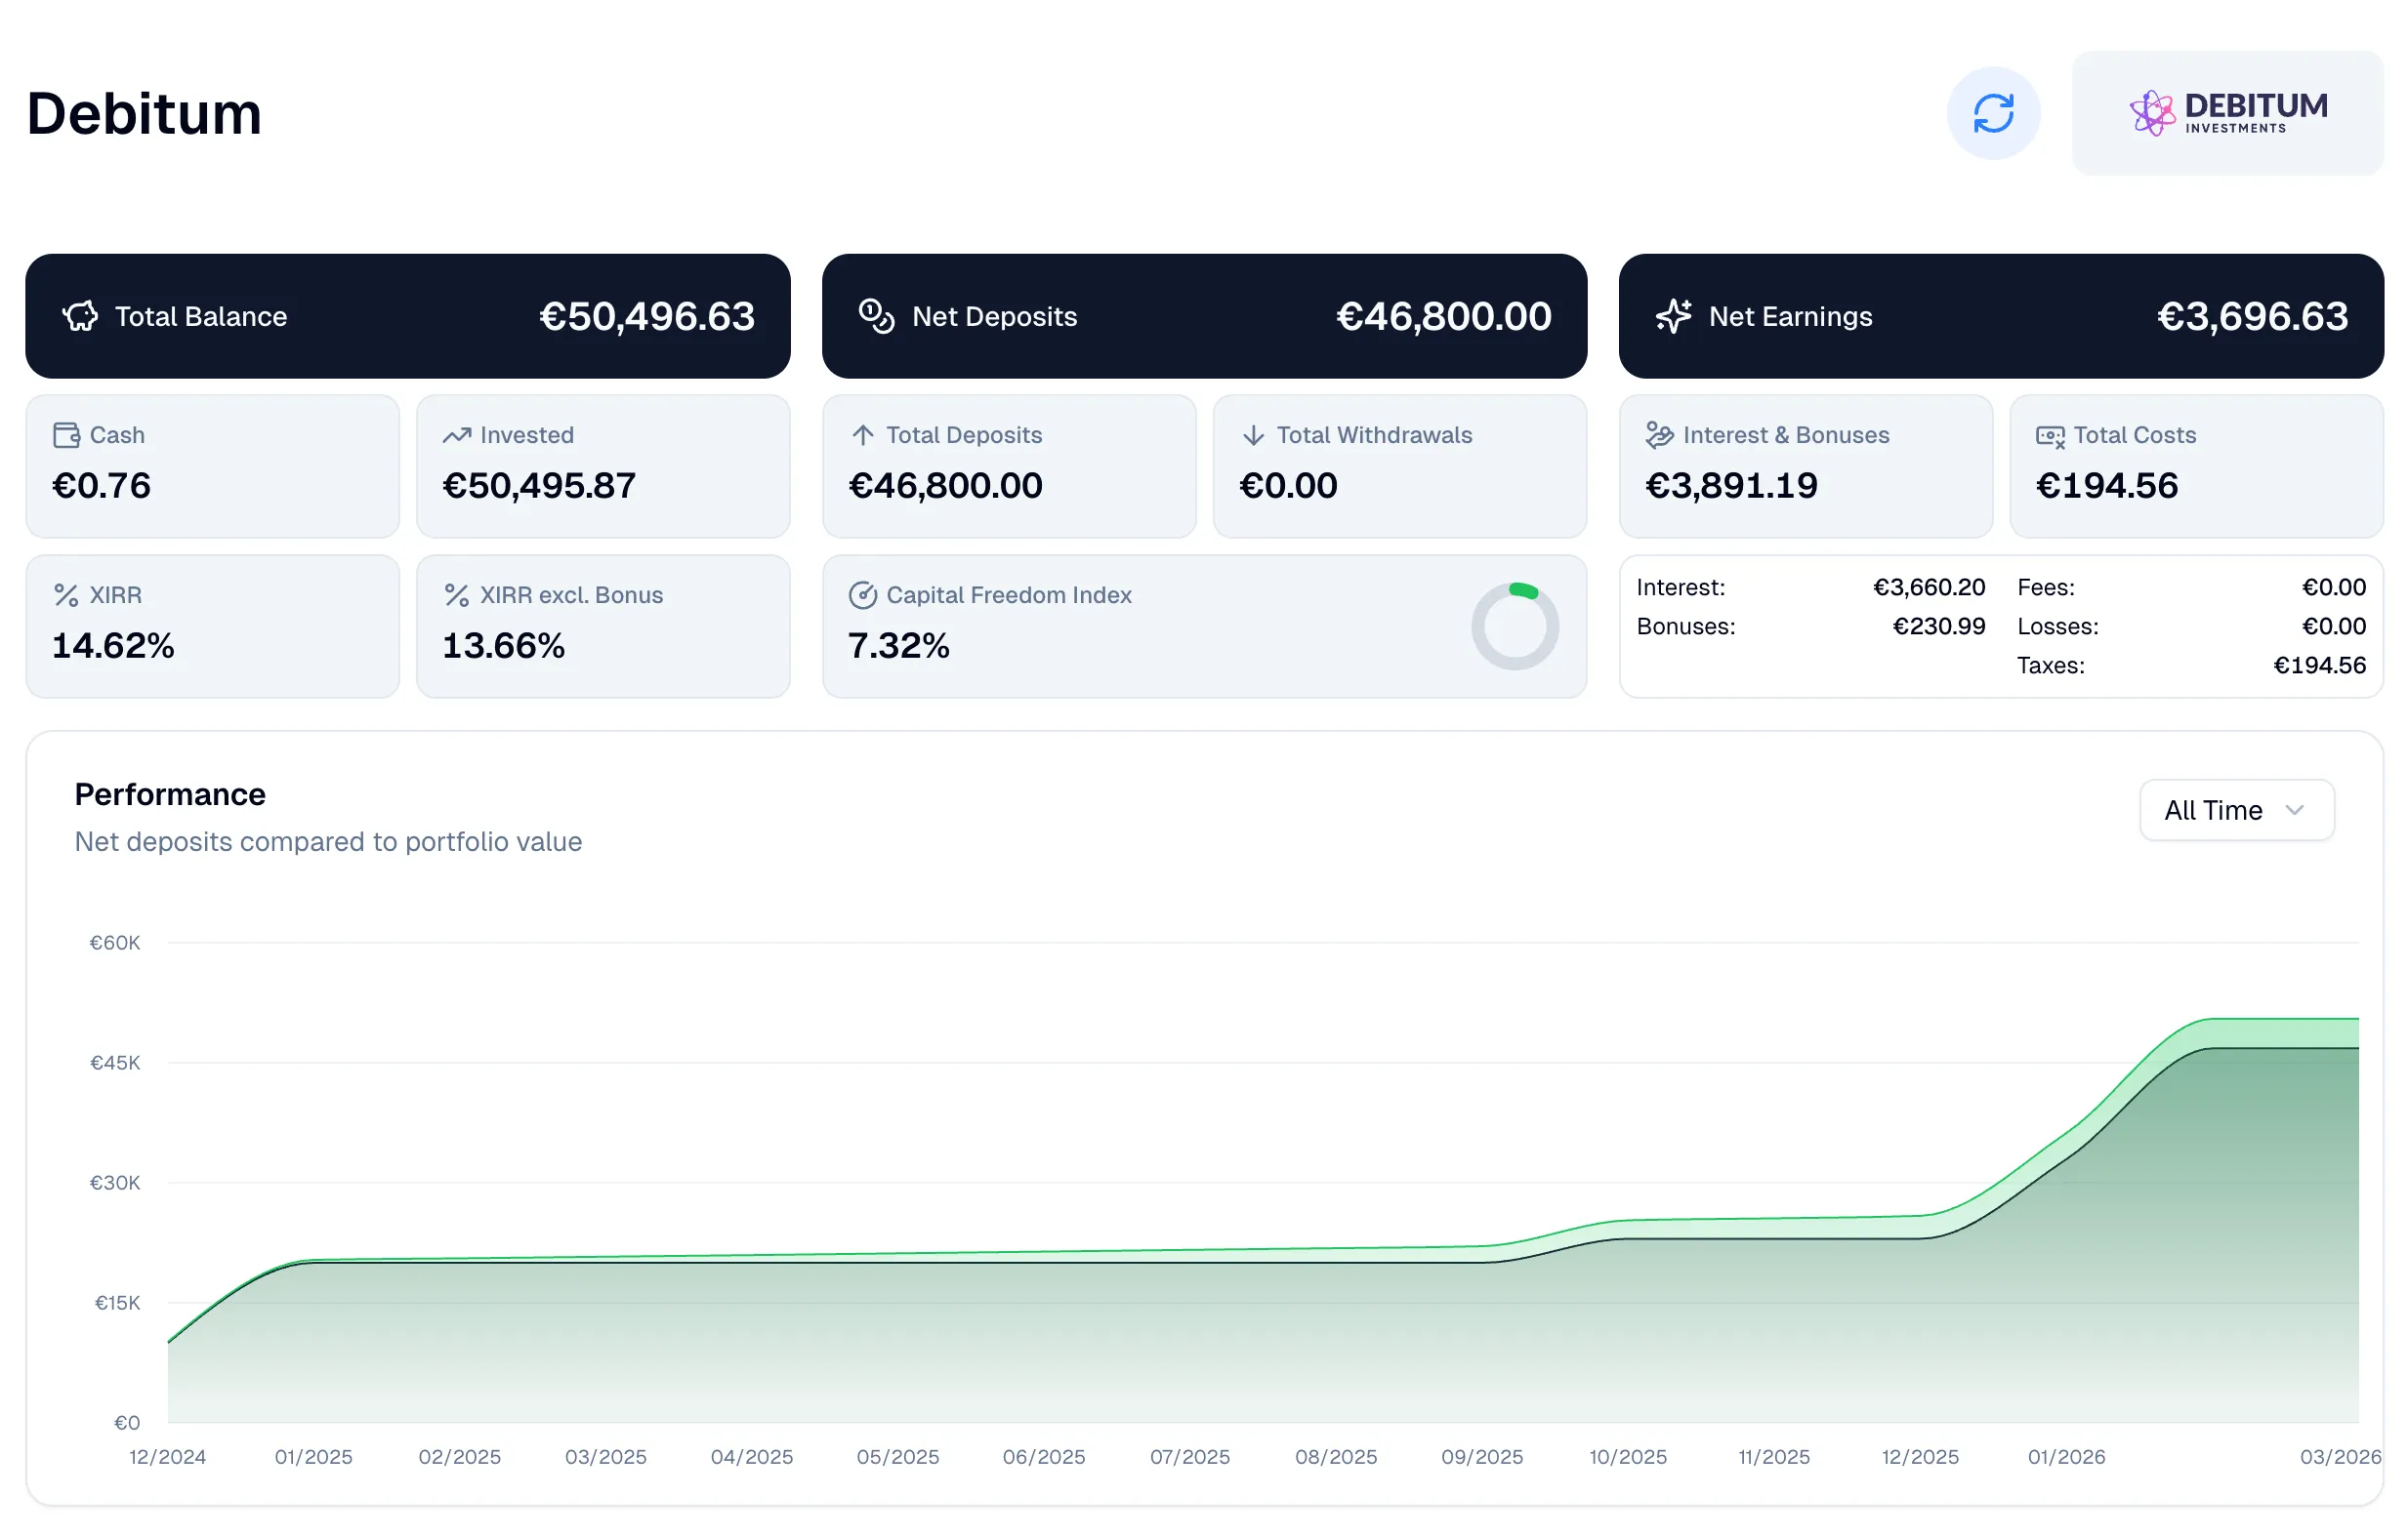2408x1536 pixels.
Task: Click the Total Costs receipt icon
Action: click(2050, 434)
